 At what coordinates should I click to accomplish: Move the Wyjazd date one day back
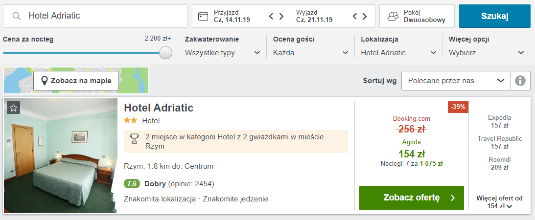354,16
